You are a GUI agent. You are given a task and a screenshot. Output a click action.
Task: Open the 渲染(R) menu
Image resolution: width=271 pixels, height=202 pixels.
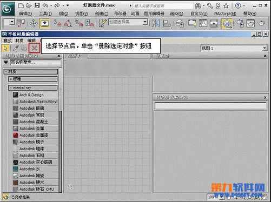(x=176, y=14)
